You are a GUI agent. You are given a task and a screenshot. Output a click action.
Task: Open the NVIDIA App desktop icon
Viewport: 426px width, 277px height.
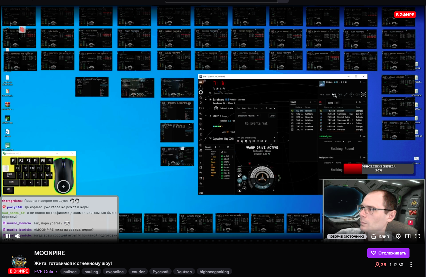click(8, 118)
